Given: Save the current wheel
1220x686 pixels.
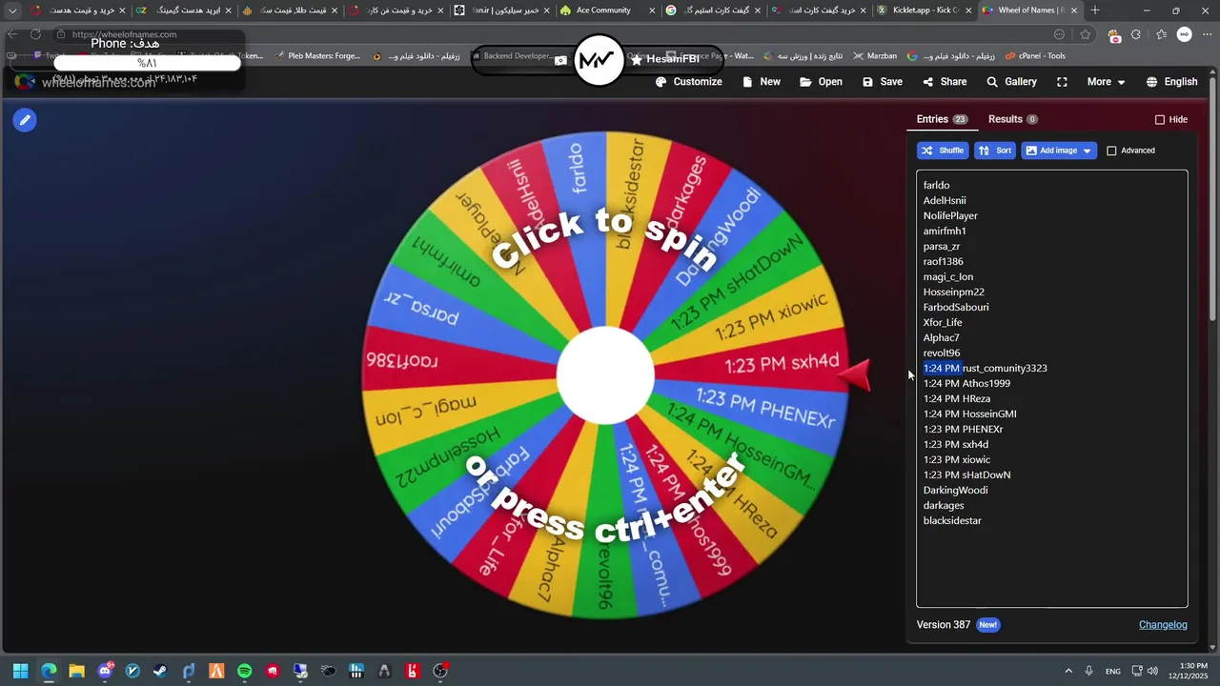Looking at the screenshot, I should pos(883,82).
